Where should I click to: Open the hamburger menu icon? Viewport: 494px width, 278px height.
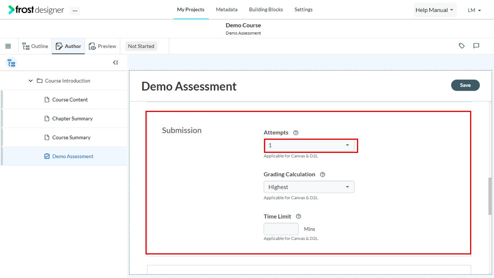tap(8, 46)
